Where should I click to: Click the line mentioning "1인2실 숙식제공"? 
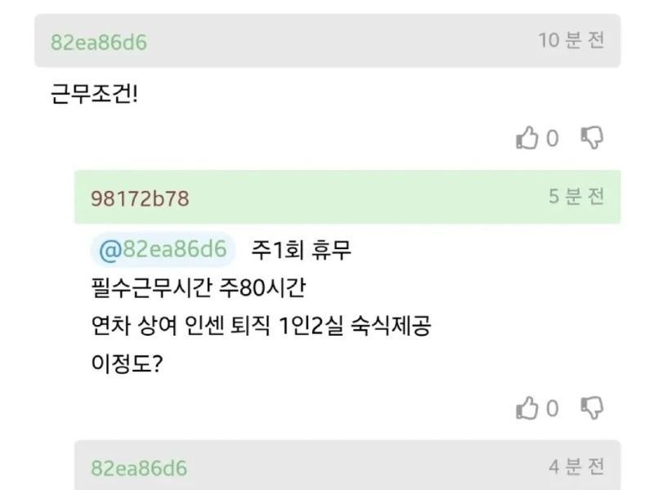(261, 325)
